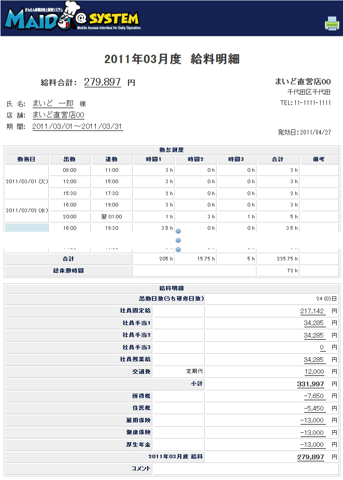The image size is (343, 480).
Task: Click the 小計 amount 331,997
Action: 310,384
